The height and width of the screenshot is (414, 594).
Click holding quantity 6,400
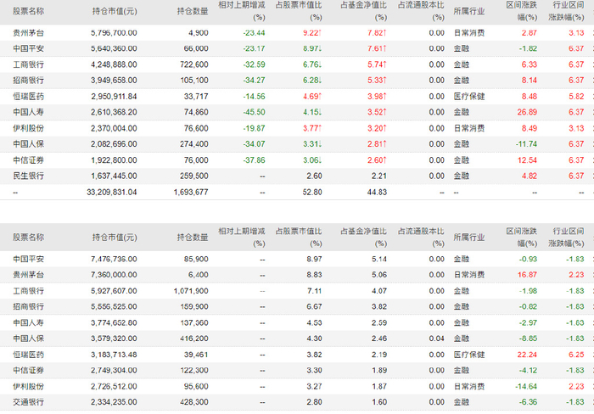point(199,275)
